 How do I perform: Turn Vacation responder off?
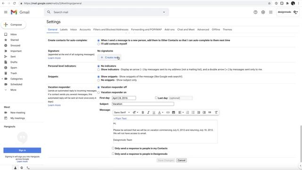point(99,87)
